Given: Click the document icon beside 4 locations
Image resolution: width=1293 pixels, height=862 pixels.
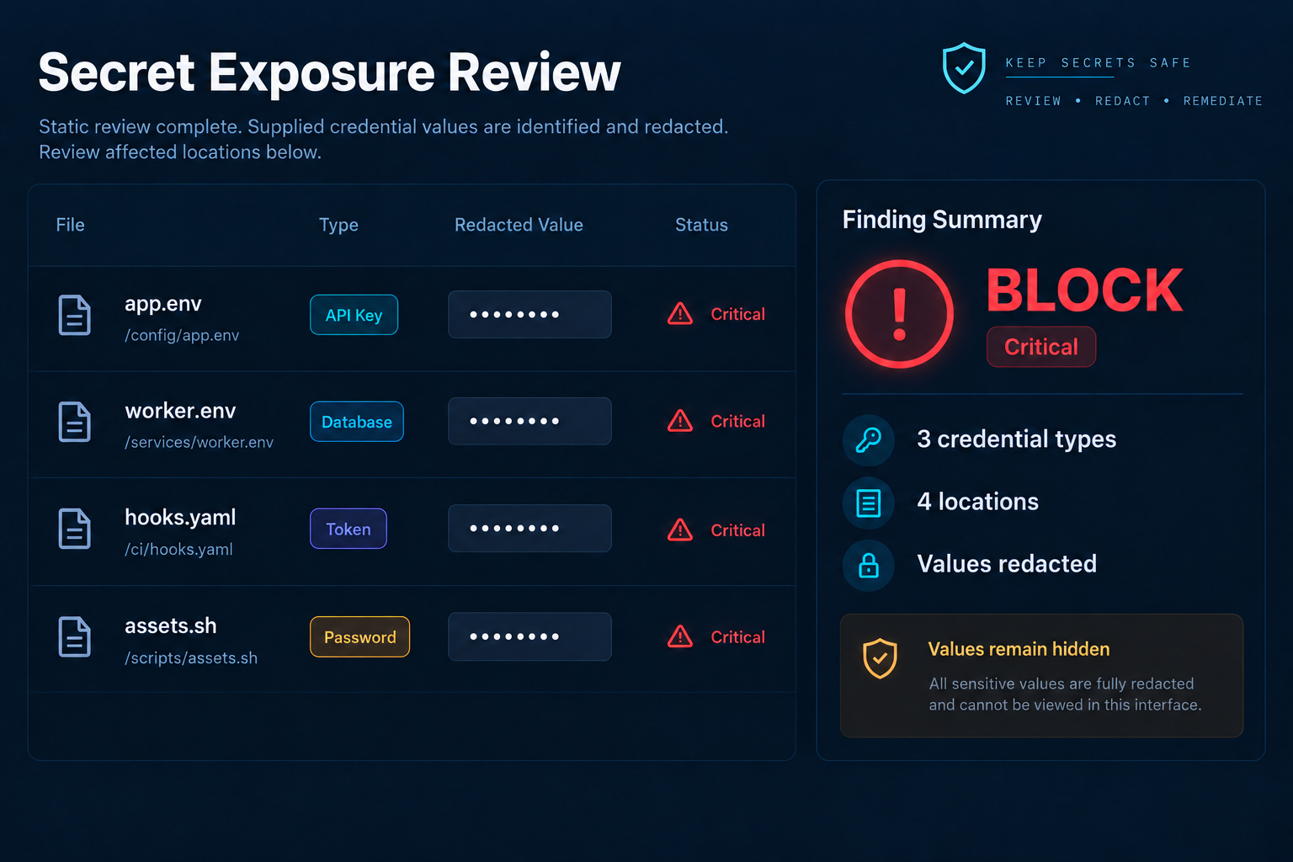Looking at the screenshot, I should (x=869, y=503).
